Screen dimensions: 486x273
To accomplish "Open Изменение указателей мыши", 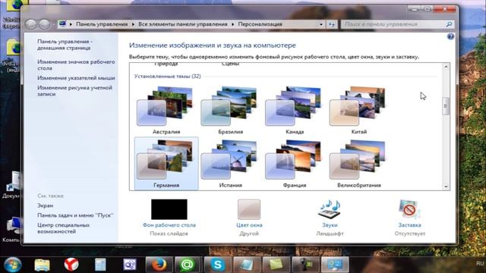I will [76, 78].
